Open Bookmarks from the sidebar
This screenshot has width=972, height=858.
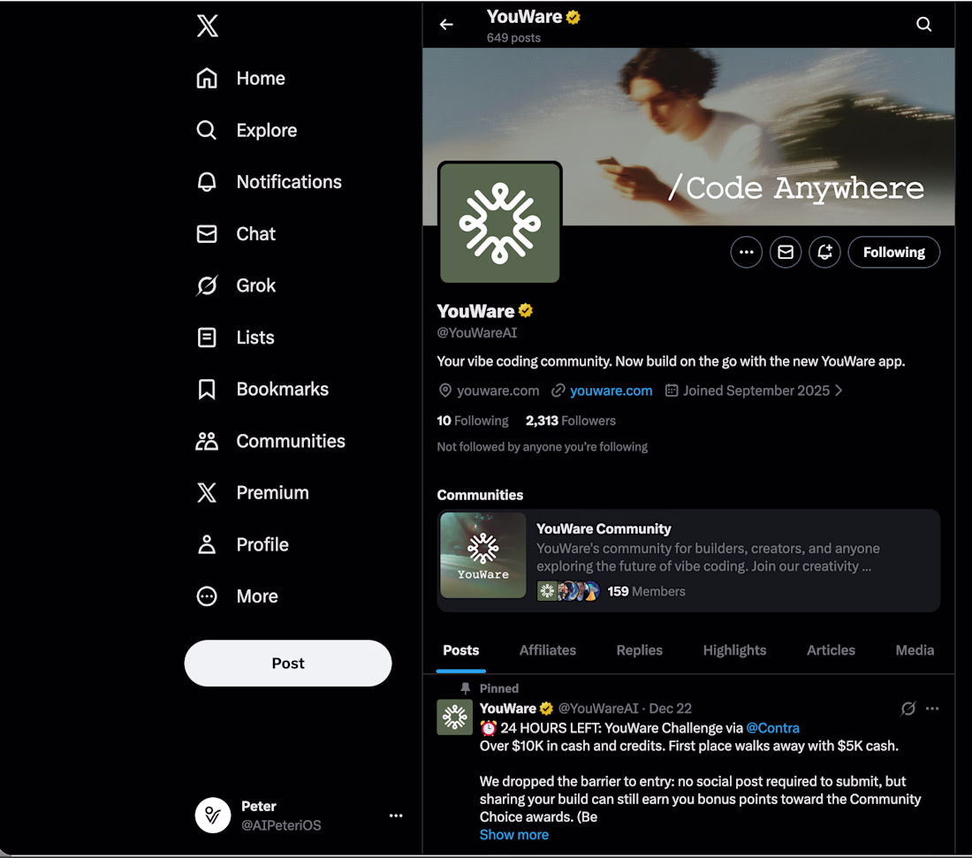point(262,390)
